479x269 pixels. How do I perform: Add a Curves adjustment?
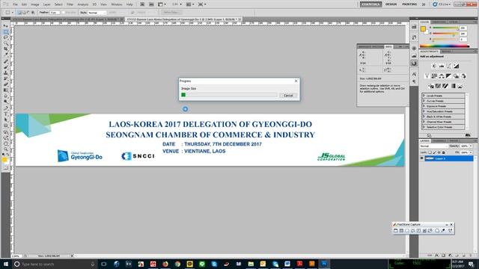pyautogui.click(x=449, y=66)
